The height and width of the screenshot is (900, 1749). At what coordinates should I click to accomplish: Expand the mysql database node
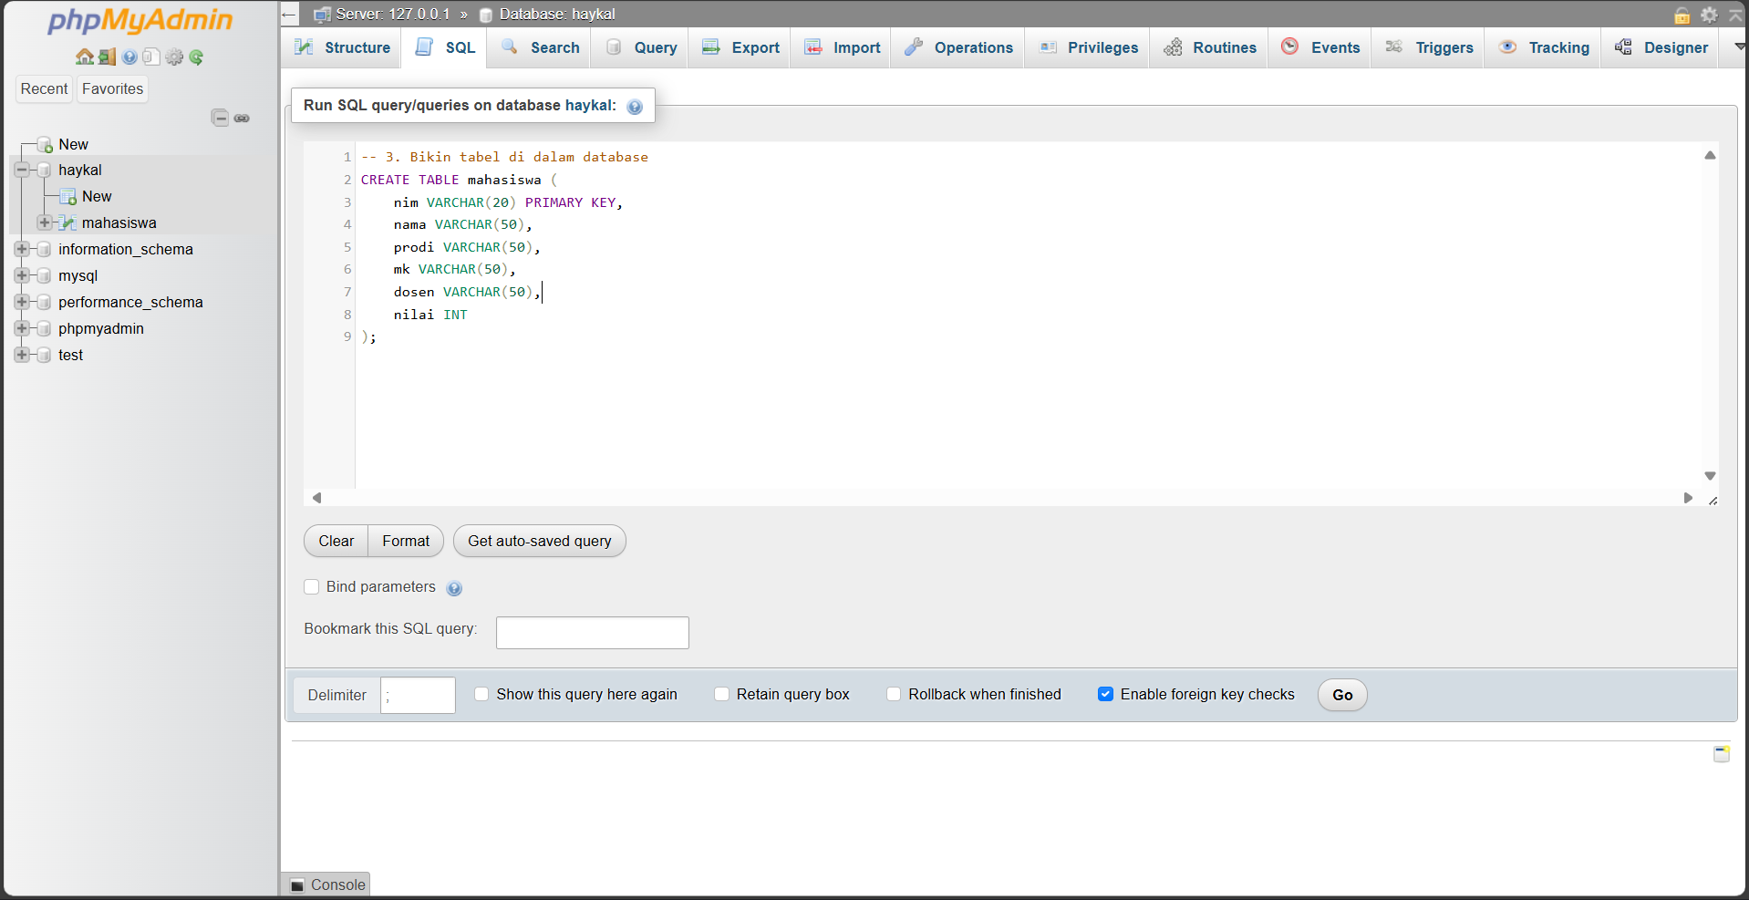(22, 275)
